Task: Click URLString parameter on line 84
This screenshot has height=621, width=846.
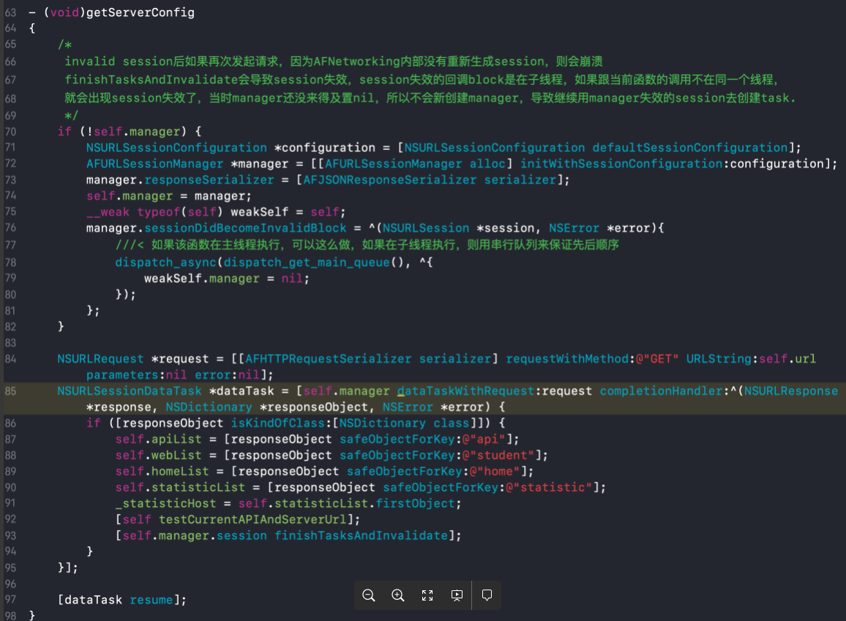Action: click(719, 358)
